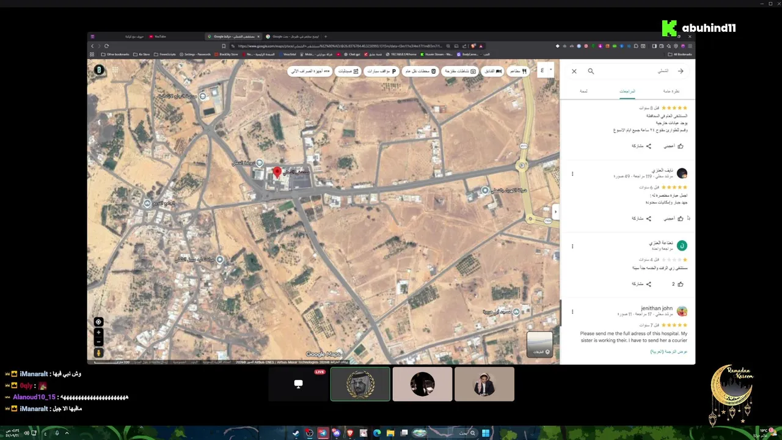Open a new browser tab with plus
This screenshot has height=440, width=782.
(326, 37)
